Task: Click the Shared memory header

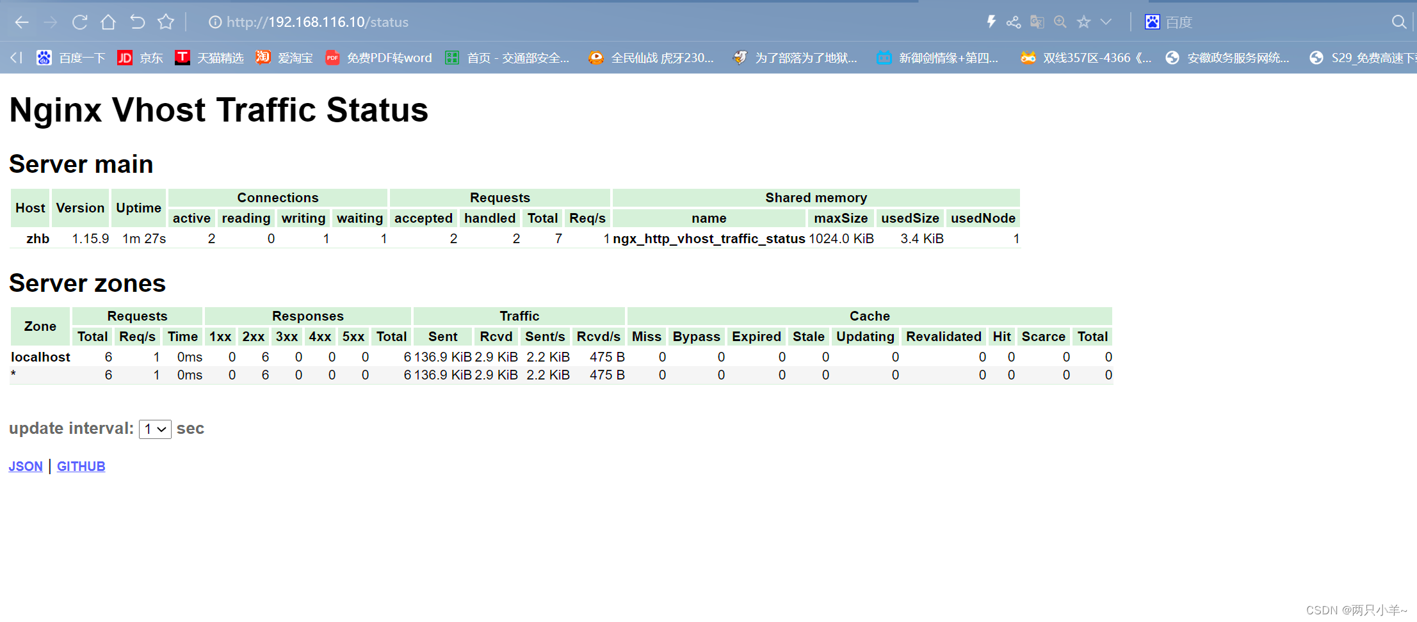Action: coord(816,198)
